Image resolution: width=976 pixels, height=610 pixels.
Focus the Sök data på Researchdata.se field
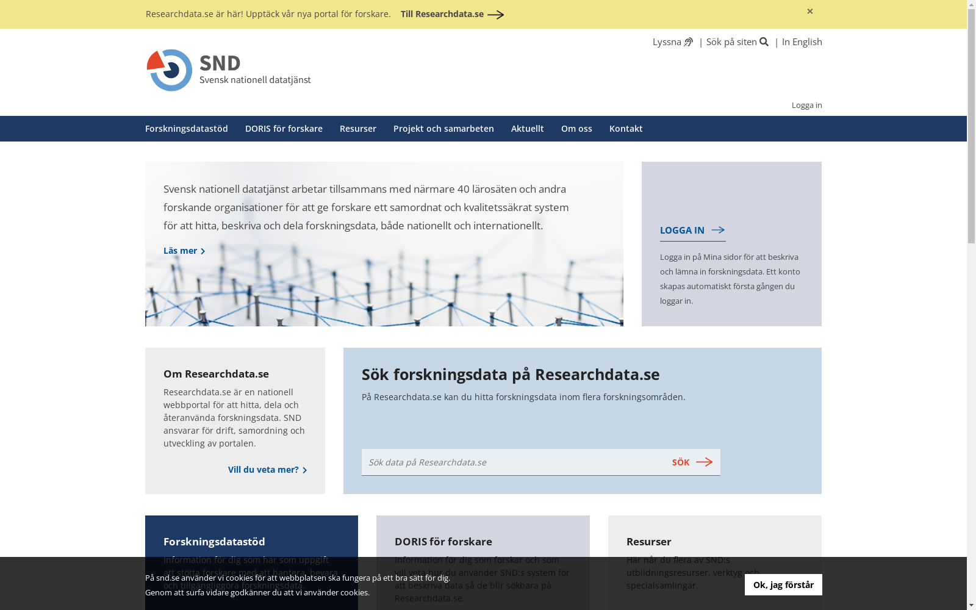pyautogui.click(x=512, y=462)
